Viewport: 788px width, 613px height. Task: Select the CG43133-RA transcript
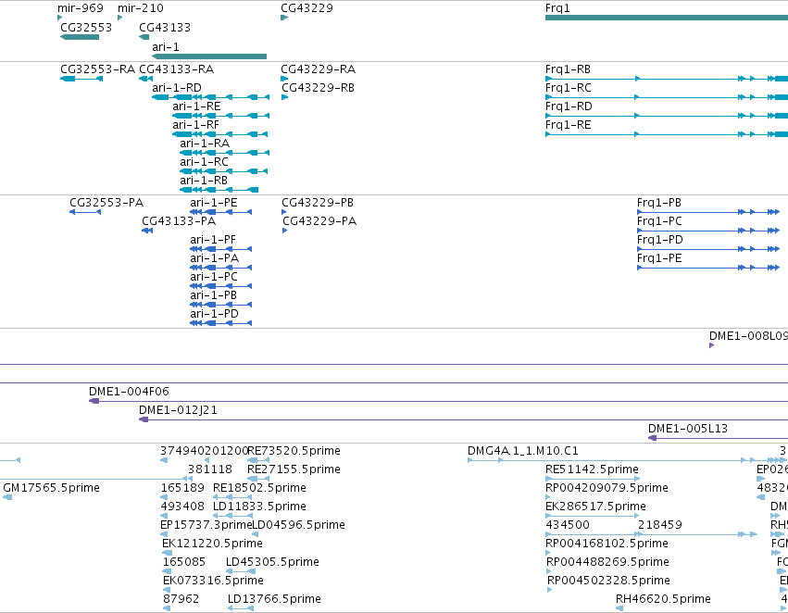point(145,79)
